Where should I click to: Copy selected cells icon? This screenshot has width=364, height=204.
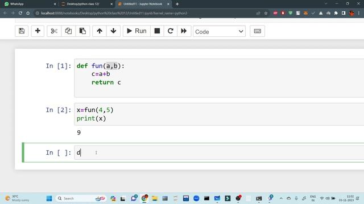[68, 31]
